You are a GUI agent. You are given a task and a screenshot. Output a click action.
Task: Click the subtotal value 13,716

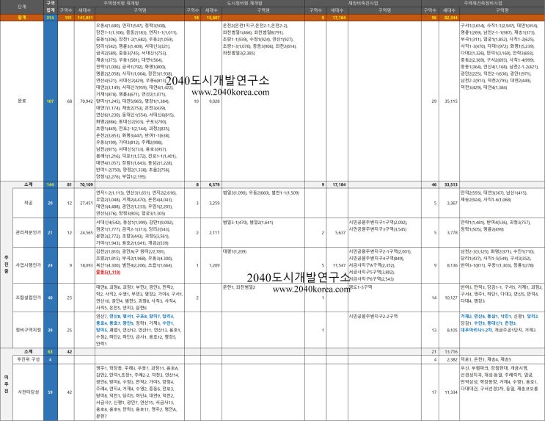click(x=451, y=351)
